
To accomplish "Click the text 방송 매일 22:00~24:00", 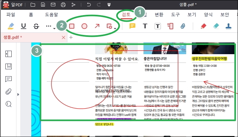I will pyautogui.click(x=205, y=66).
